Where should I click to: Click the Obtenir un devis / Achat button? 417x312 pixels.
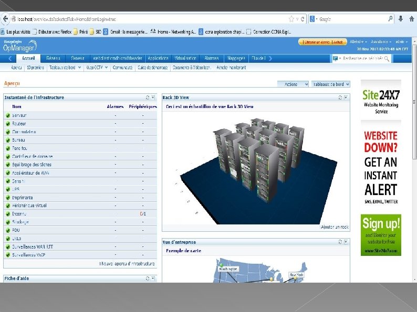[322, 42]
